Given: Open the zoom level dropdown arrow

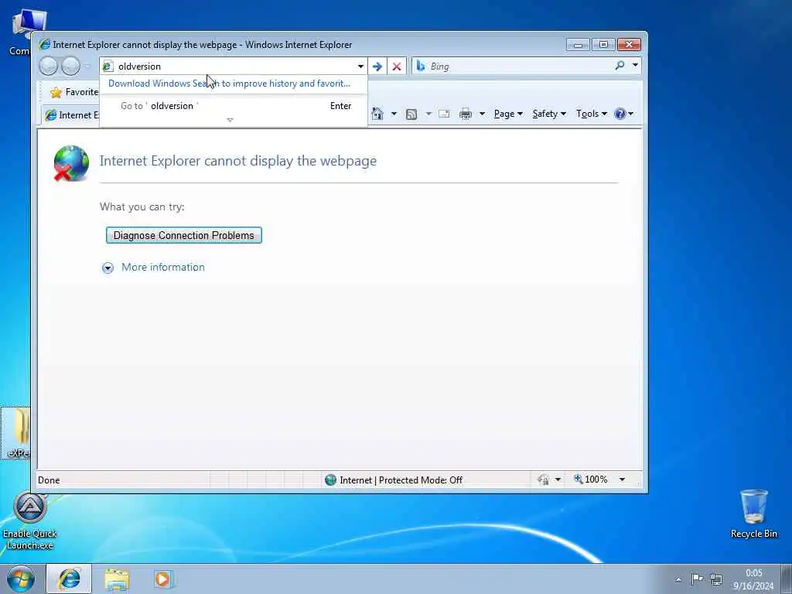Looking at the screenshot, I should 623,480.
